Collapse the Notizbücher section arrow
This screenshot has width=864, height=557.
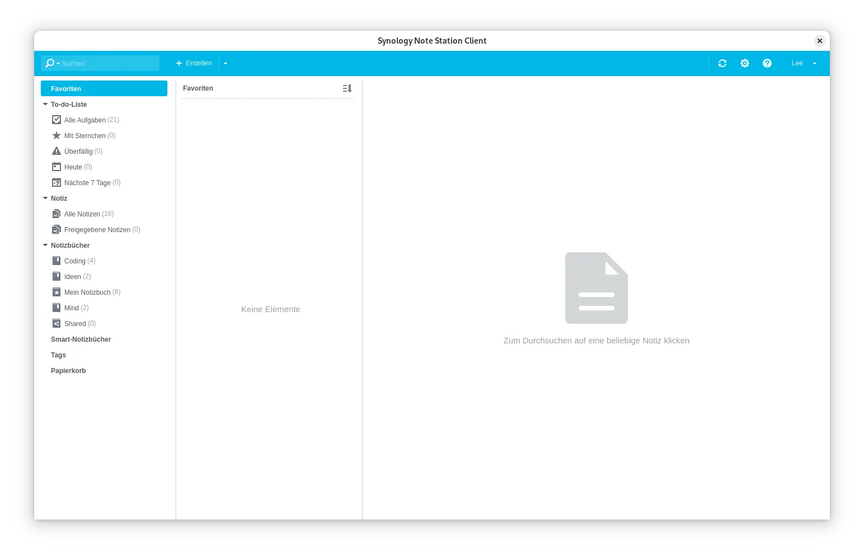tap(45, 245)
